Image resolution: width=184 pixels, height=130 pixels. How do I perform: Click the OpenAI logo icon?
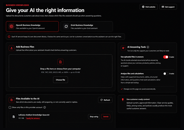point(11,26)
